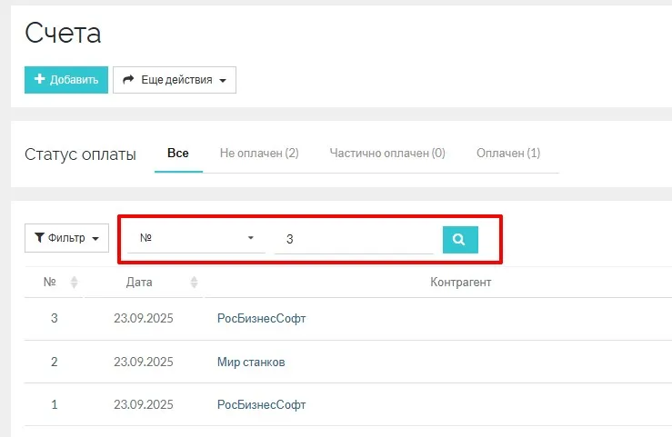
Task: Open the Мир станков contractor link
Action: (x=251, y=362)
